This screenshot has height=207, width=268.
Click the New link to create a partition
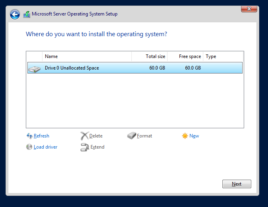pos(194,136)
